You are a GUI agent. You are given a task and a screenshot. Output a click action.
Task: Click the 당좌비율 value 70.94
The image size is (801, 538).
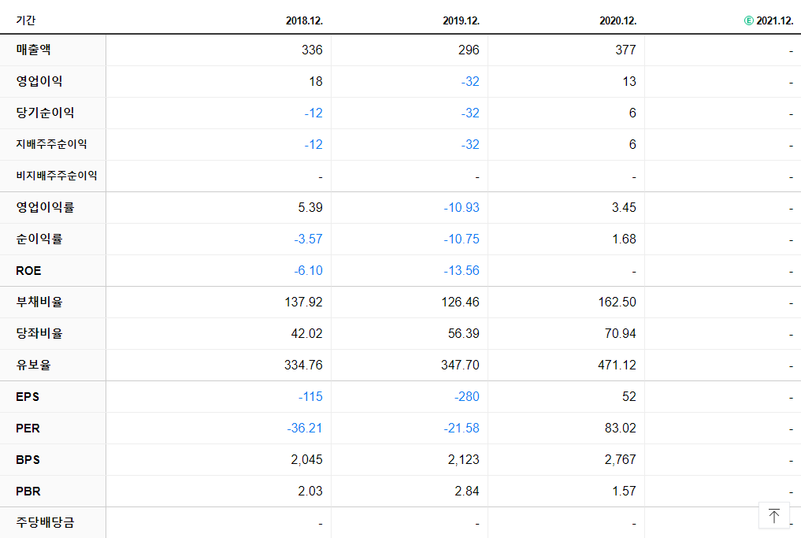pyautogui.click(x=620, y=334)
